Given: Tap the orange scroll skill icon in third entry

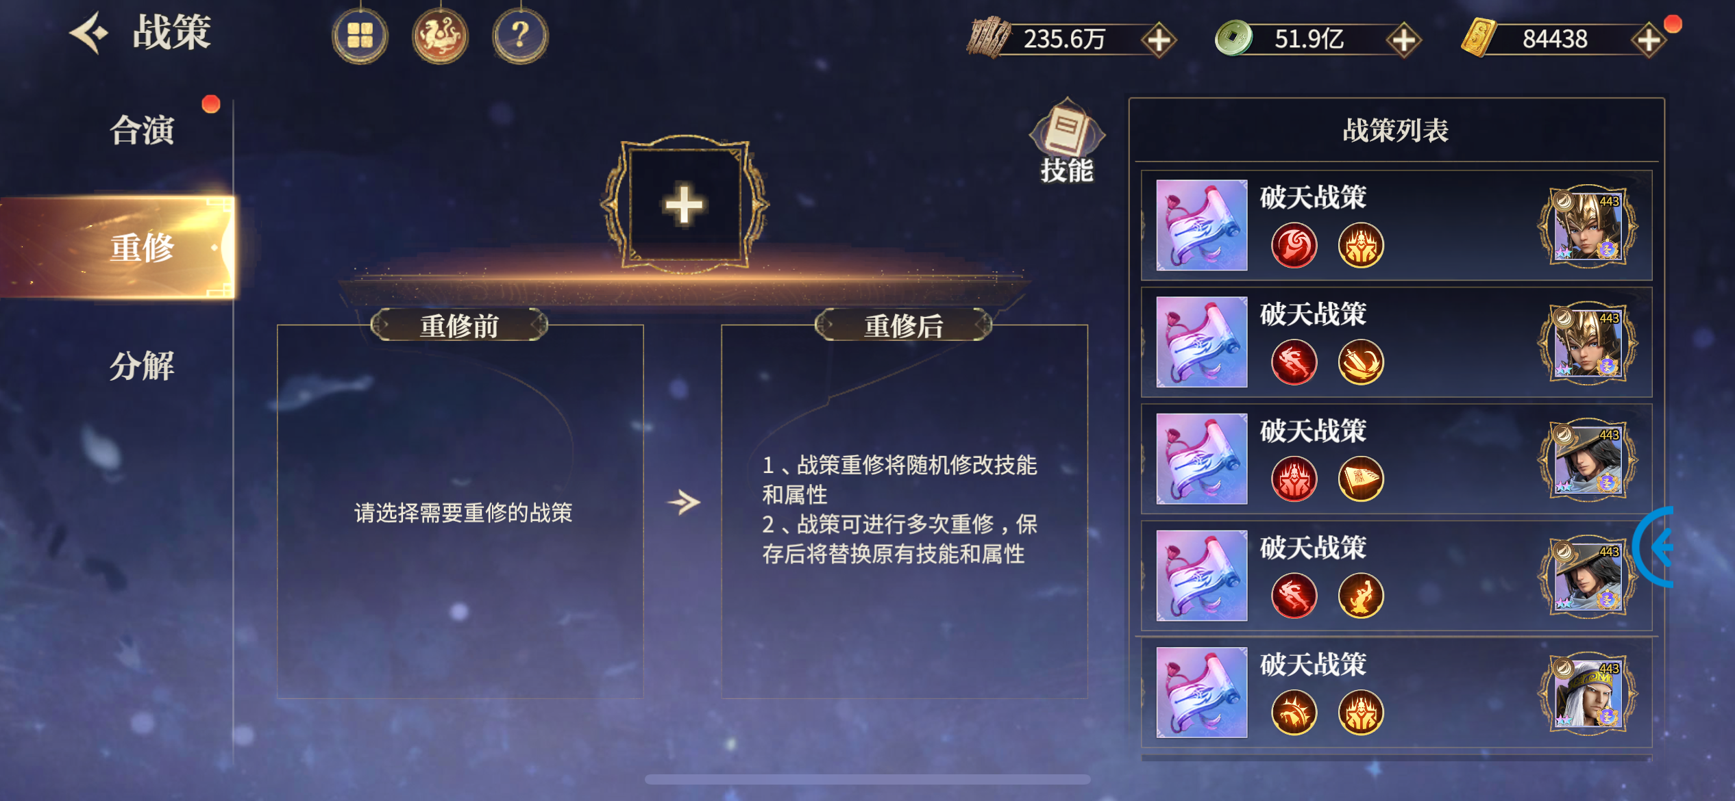Looking at the screenshot, I should coord(1361,479).
